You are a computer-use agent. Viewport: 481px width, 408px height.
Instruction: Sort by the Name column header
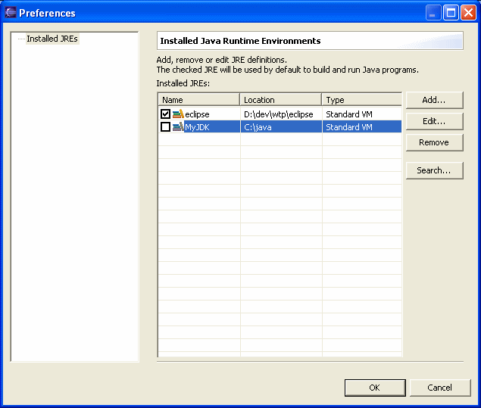(x=198, y=100)
